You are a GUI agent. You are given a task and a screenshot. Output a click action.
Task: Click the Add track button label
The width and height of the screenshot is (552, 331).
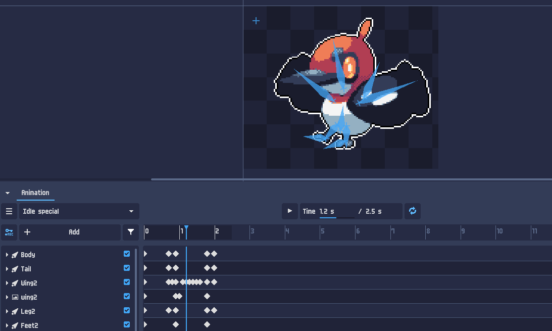pyautogui.click(x=74, y=232)
